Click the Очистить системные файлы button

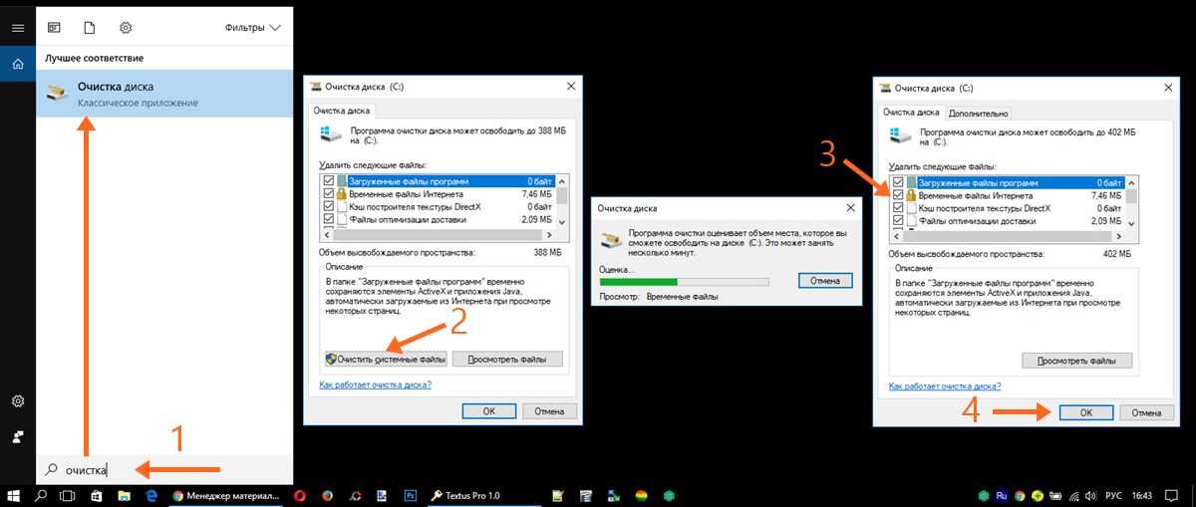pyautogui.click(x=386, y=359)
